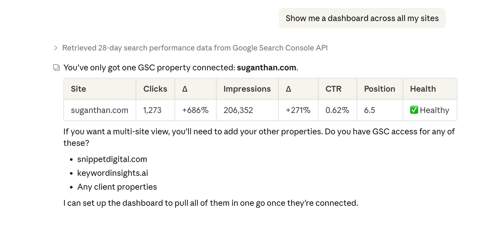Click the Impressions column header
This screenshot has height=230, width=504.
247,89
